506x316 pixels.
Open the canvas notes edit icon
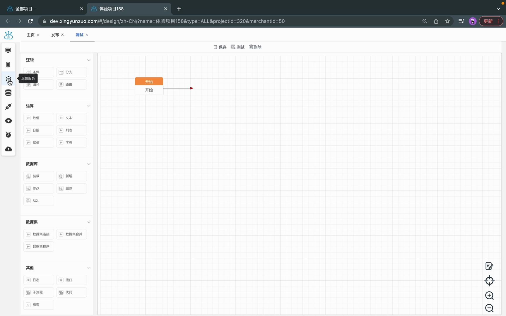click(489, 266)
